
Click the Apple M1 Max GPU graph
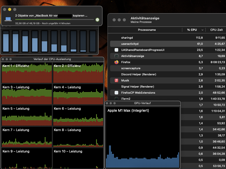click(x=143, y=137)
